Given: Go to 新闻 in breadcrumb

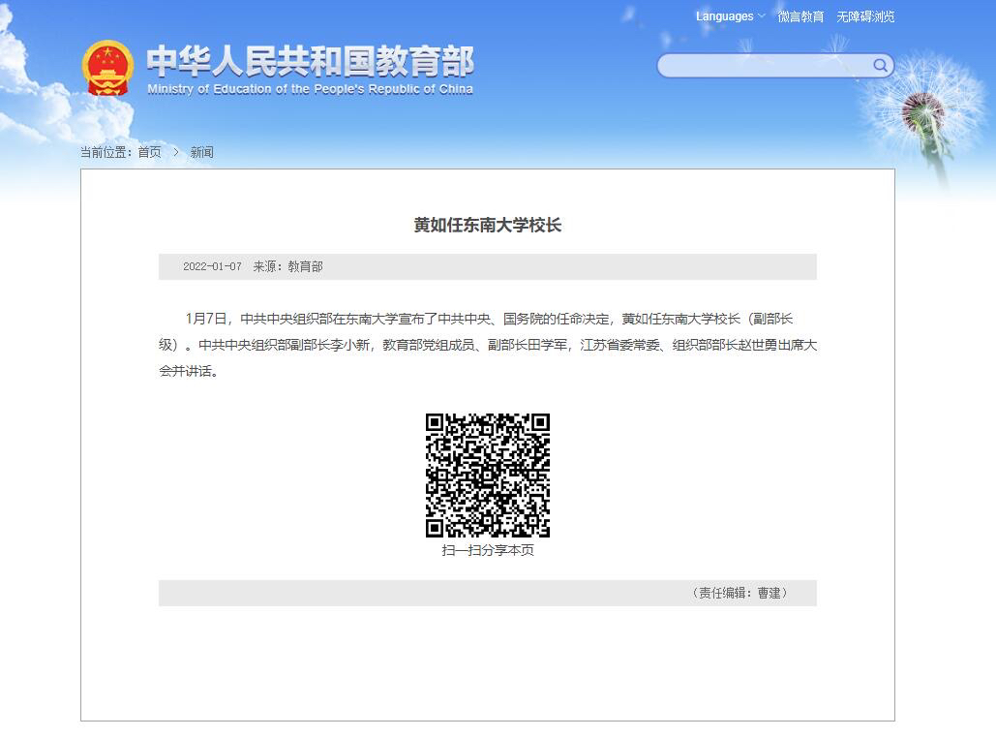Looking at the screenshot, I should tap(202, 152).
